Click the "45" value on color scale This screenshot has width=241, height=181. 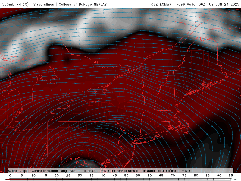coord(115,176)
